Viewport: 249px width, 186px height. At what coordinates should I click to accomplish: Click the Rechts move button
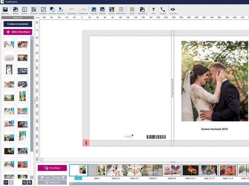click(60, 177)
